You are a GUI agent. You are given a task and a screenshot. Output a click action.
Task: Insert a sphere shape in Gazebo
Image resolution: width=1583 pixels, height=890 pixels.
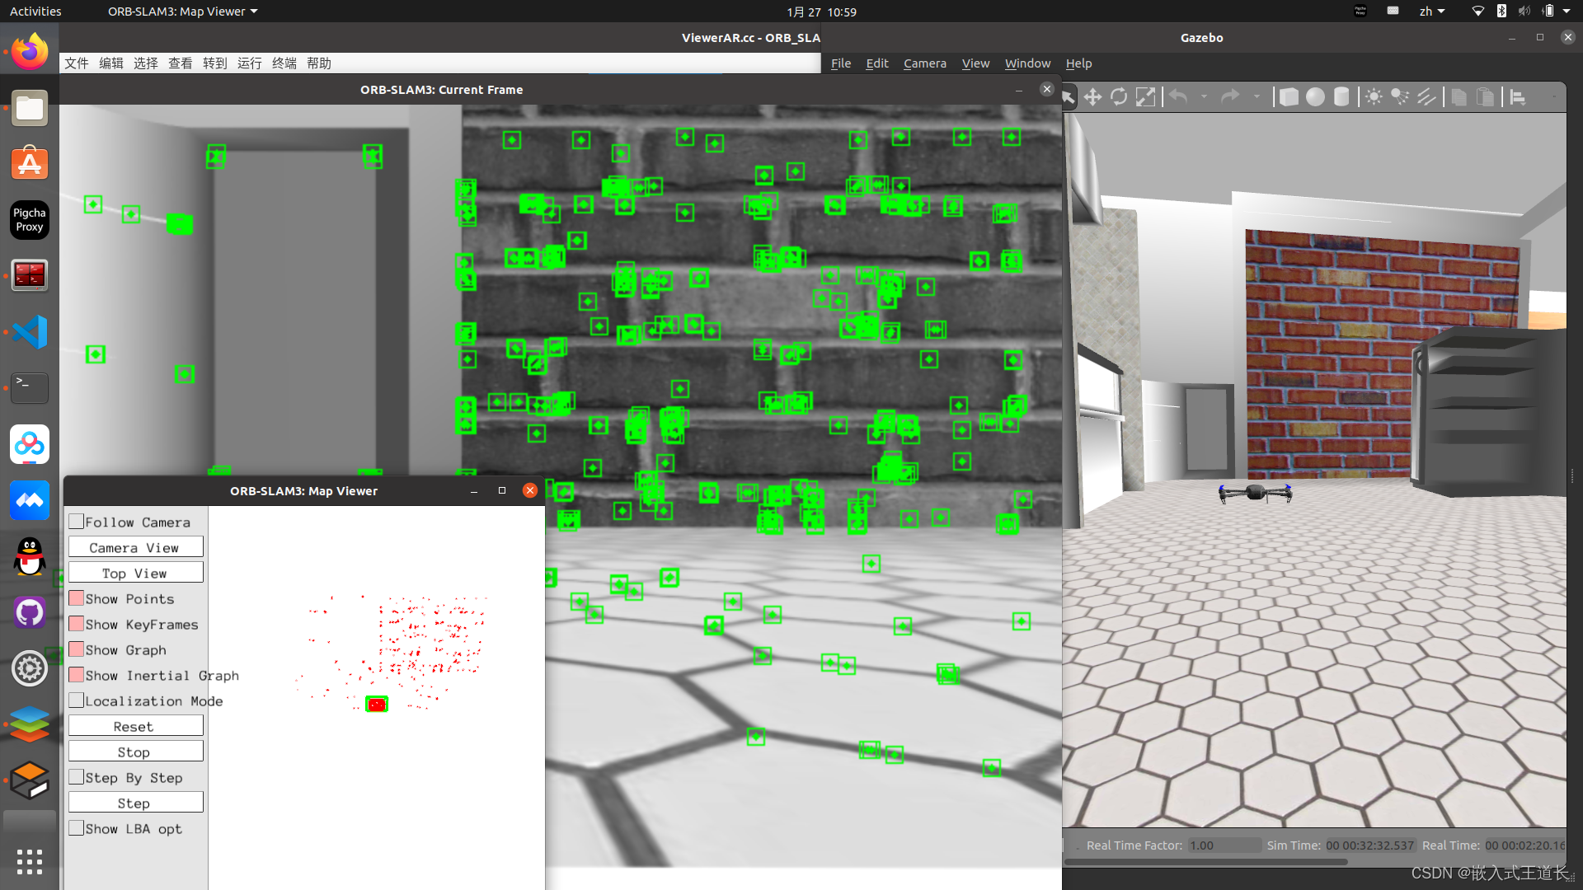pos(1315,97)
